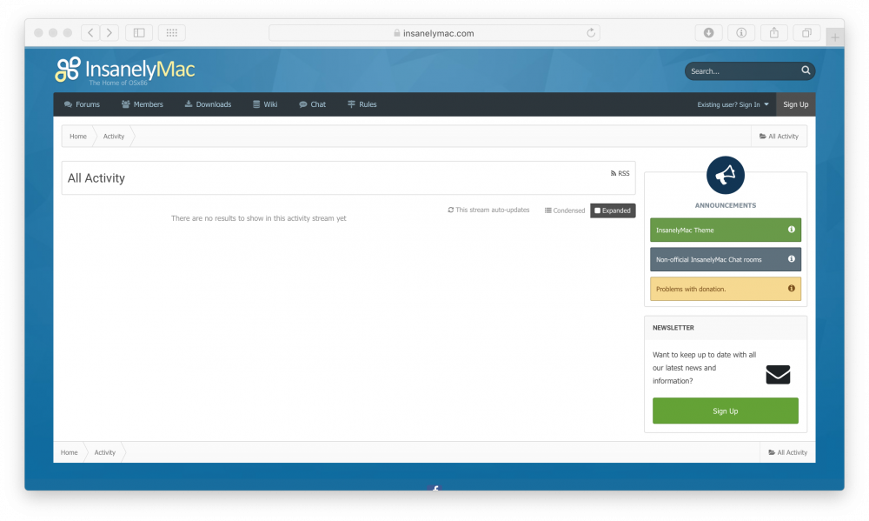Open the Share icon in Safari toolbar
869x521 pixels.
pos(773,33)
